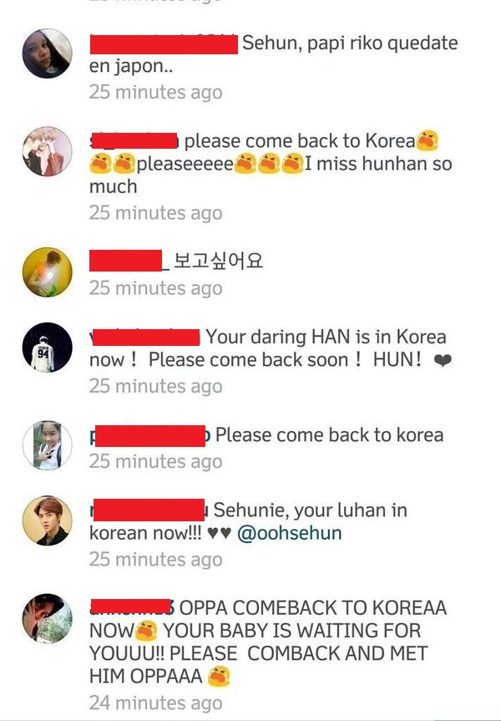The image size is (501, 721).
Task: Open avatar of 'papi riko quedate' commenter
Action: click(48, 53)
